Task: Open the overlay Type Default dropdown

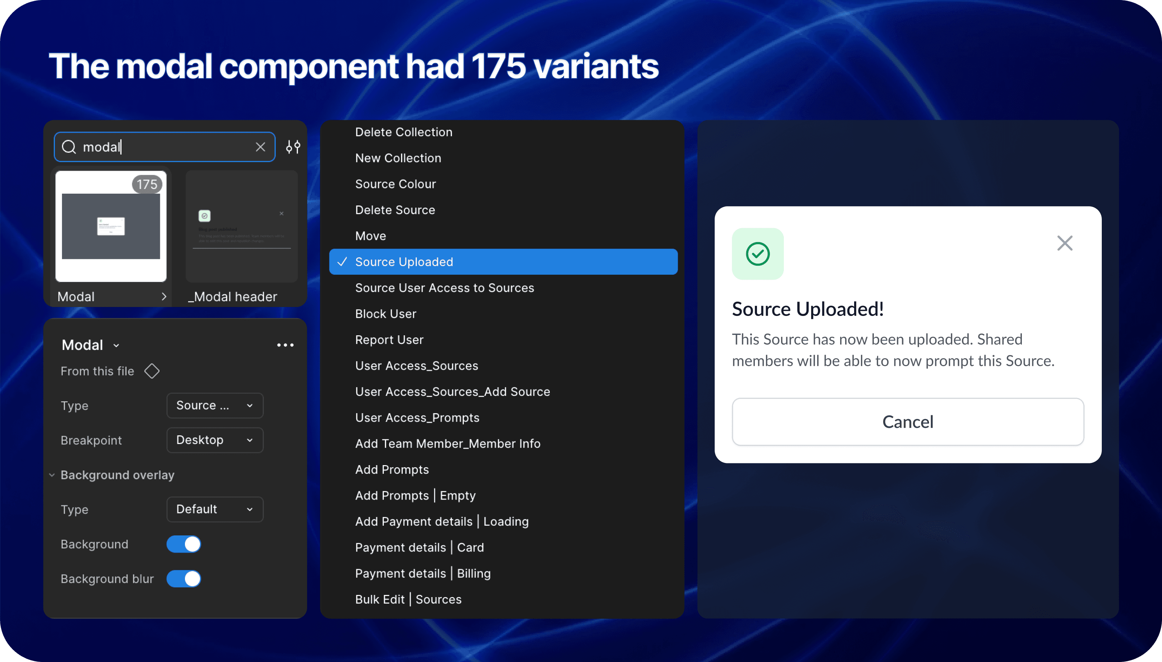Action: click(214, 509)
